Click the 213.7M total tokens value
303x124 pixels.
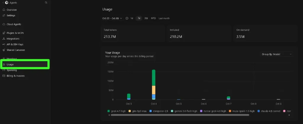coord(110,37)
